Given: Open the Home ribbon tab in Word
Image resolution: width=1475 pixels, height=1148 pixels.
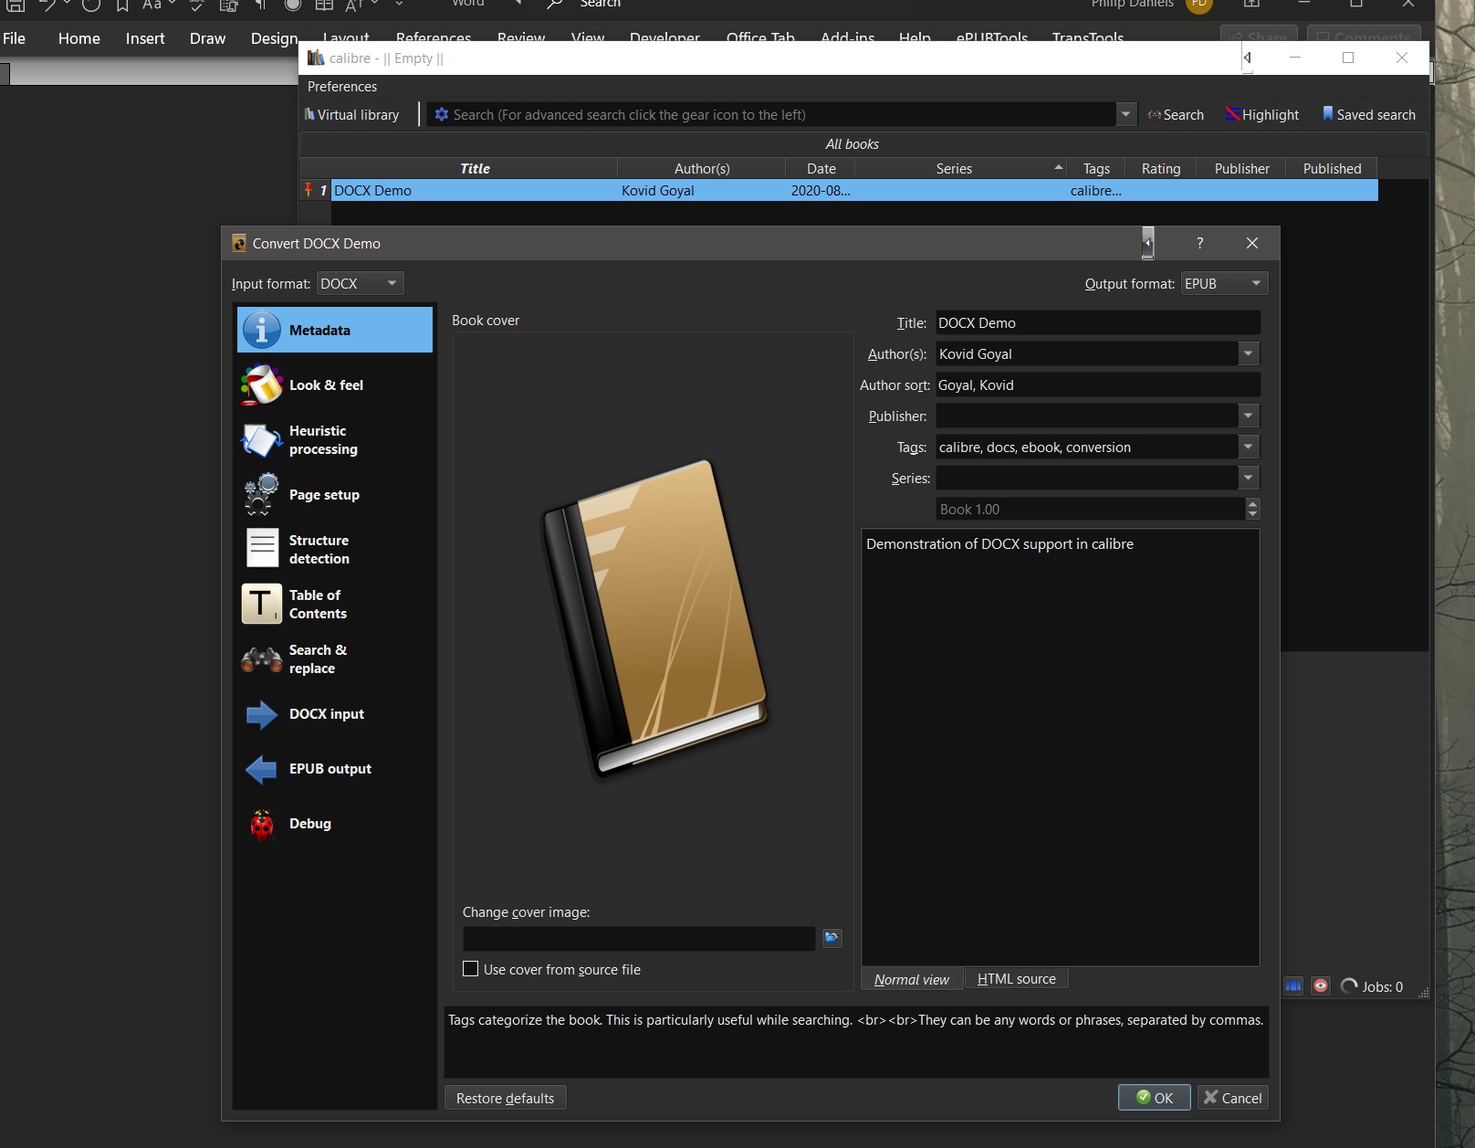Looking at the screenshot, I should (x=79, y=38).
